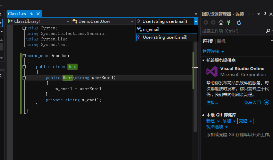
Task: Click the User constructor name in code
Action: click(x=68, y=78)
